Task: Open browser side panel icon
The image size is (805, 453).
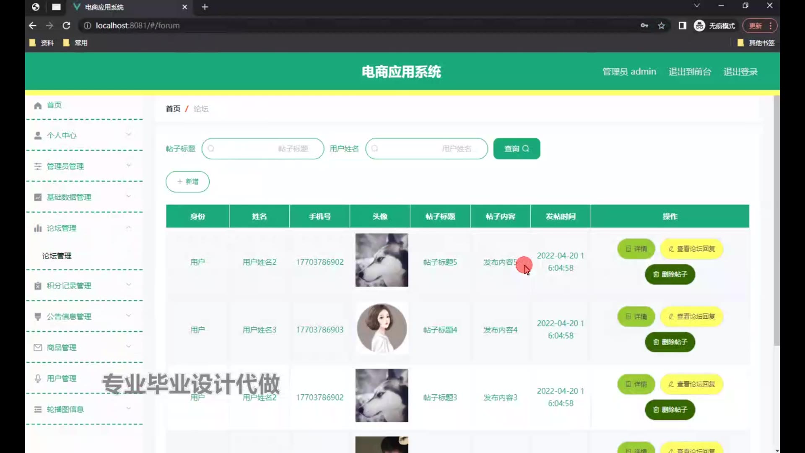Action: pos(682,26)
